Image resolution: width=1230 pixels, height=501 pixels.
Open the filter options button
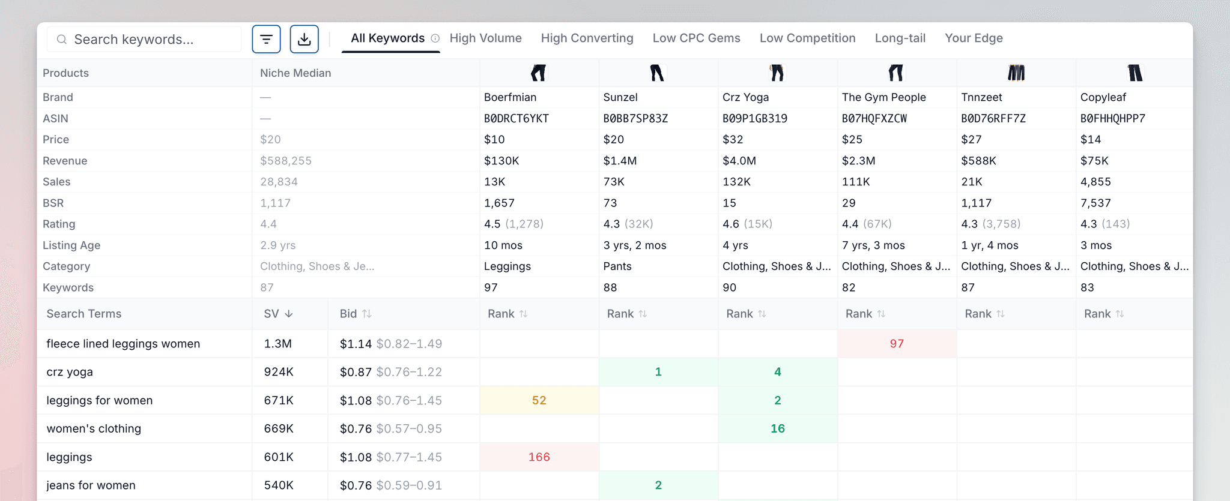tap(266, 40)
